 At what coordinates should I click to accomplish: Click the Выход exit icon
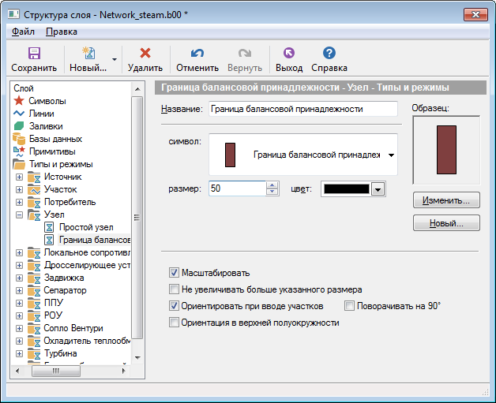(x=288, y=53)
